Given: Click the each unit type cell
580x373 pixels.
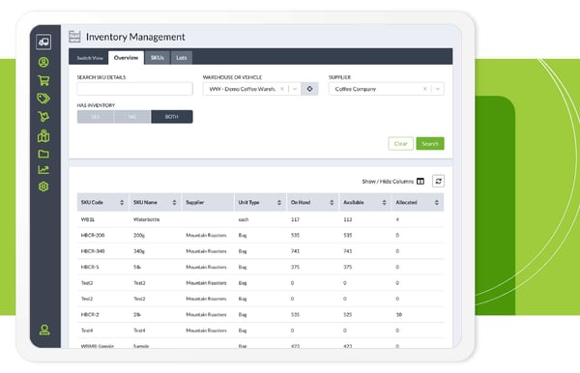Looking at the screenshot, I should (x=244, y=219).
